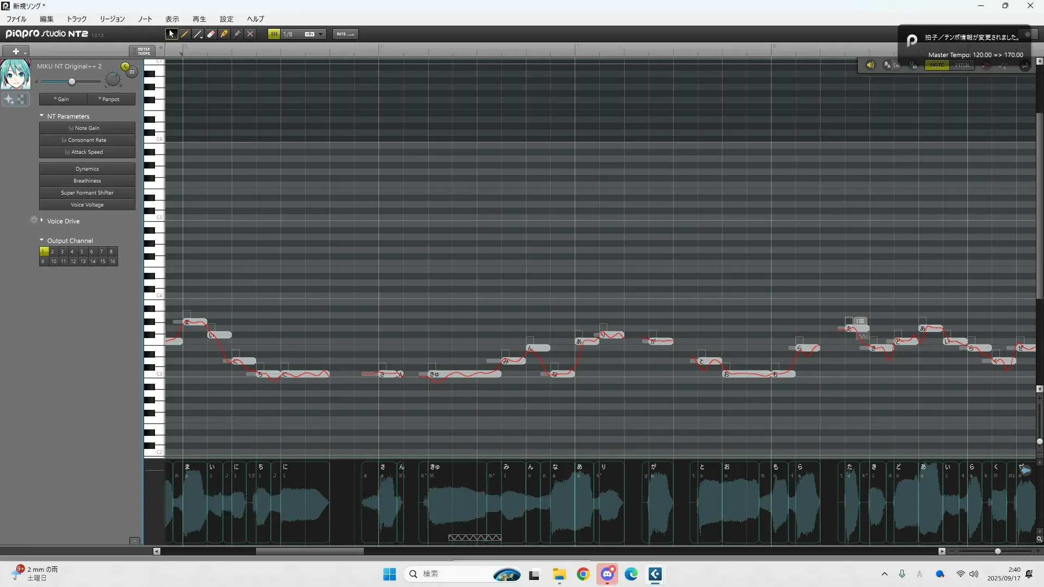The image size is (1044, 587).
Task: Open the 1/8 quantize dropdown
Action: pyautogui.click(x=320, y=34)
